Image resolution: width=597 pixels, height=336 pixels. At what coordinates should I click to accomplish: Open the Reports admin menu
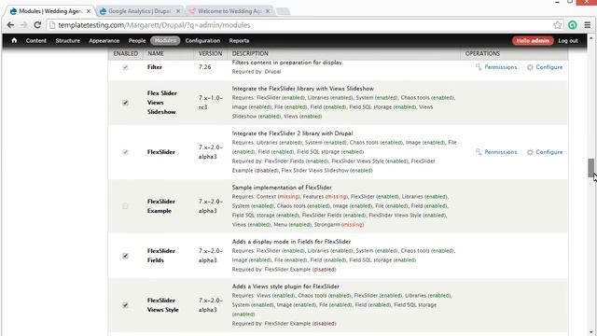(x=239, y=41)
